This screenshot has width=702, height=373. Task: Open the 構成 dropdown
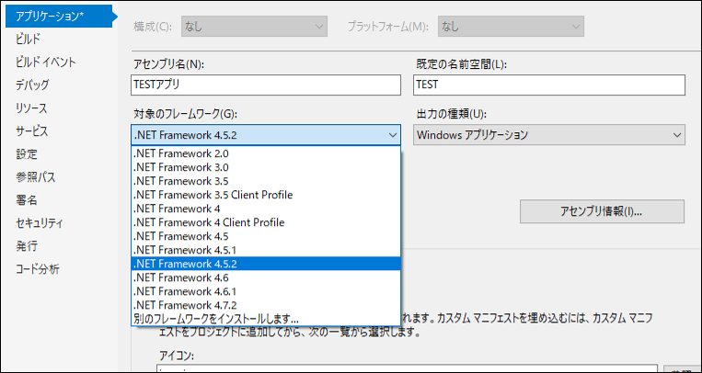point(254,27)
